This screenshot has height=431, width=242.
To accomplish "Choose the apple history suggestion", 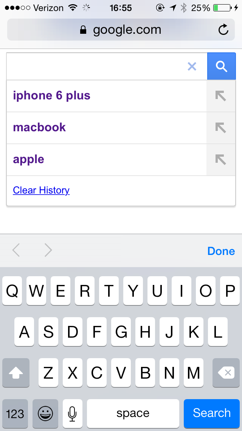I will tap(28, 159).
